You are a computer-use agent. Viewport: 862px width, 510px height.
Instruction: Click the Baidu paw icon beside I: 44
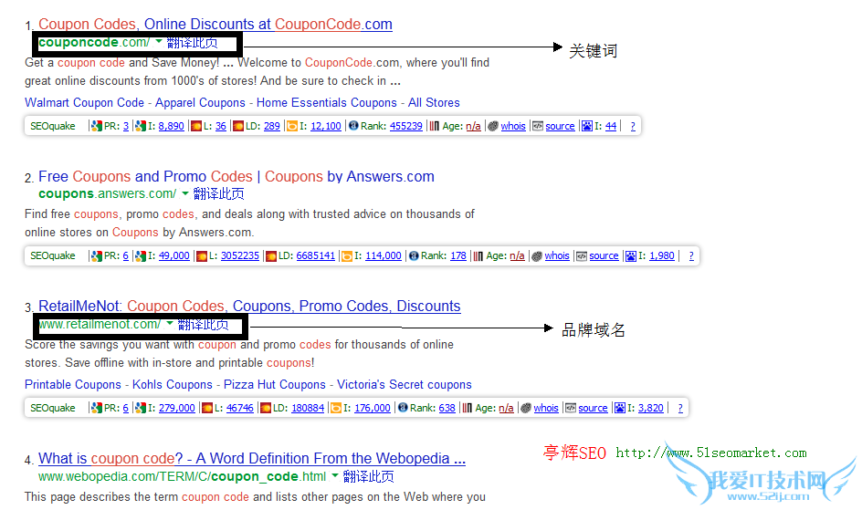click(587, 126)
